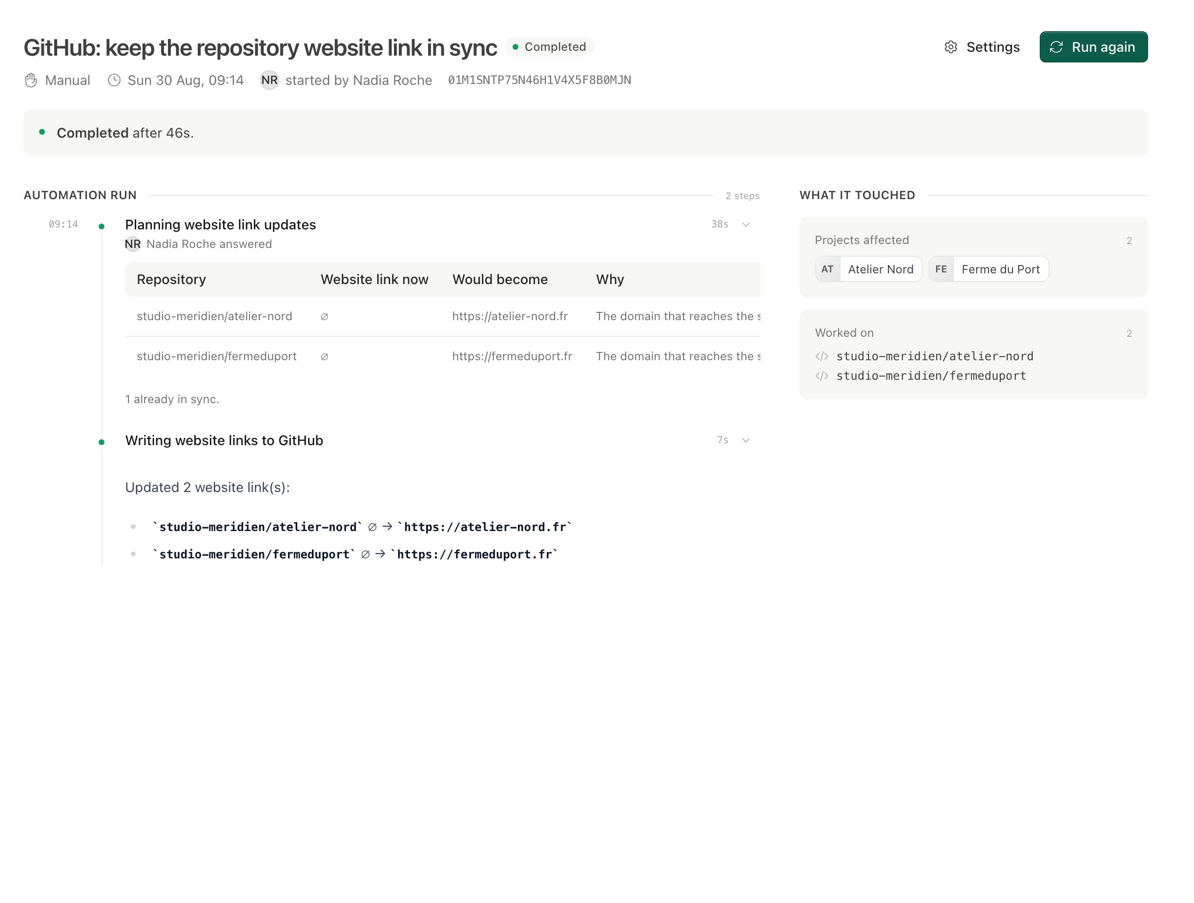This screenshot has height=903, width=1194.
Task: Click the Why text in the fermeduport row
Action: pos(678,356)
